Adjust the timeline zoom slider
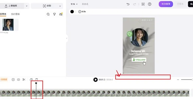 coord(187,80)
